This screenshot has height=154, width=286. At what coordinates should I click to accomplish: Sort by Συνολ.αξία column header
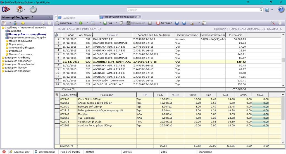(x=236, y=35)
